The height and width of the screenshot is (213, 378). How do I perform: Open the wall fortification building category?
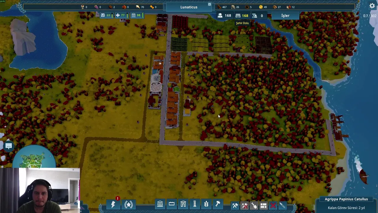click(x=172, y=204)
